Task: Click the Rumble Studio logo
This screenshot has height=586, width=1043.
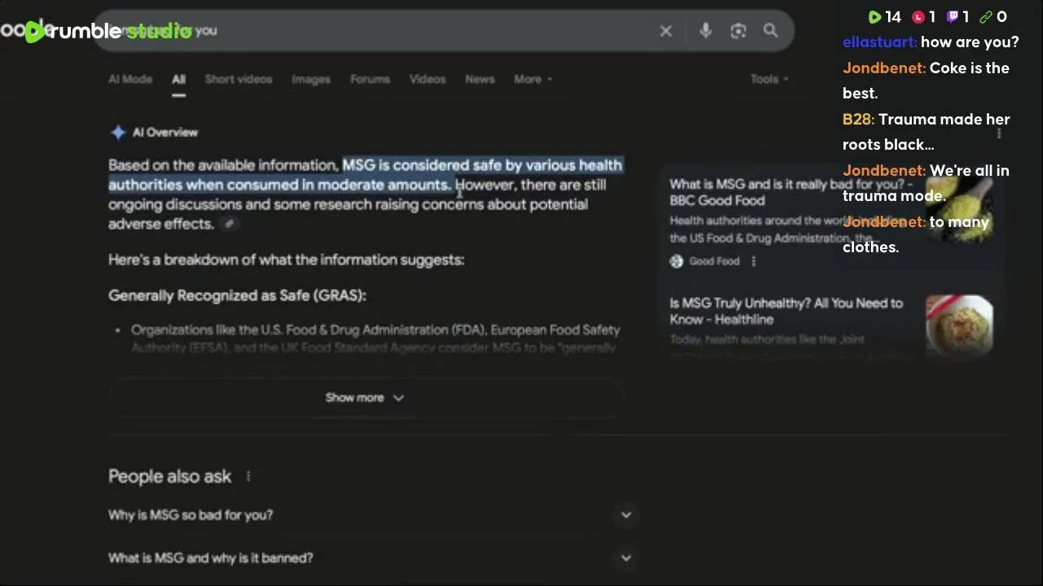Action: [x=108, y=31]
